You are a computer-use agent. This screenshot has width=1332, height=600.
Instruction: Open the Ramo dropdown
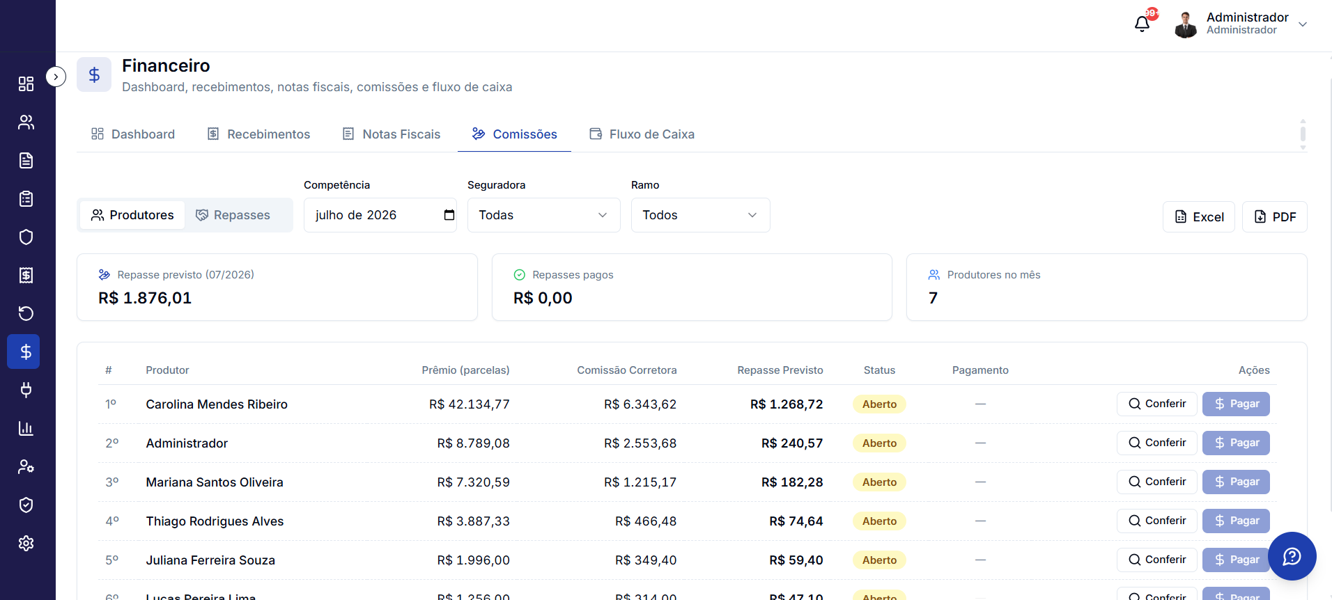click(x=701, y=215)
